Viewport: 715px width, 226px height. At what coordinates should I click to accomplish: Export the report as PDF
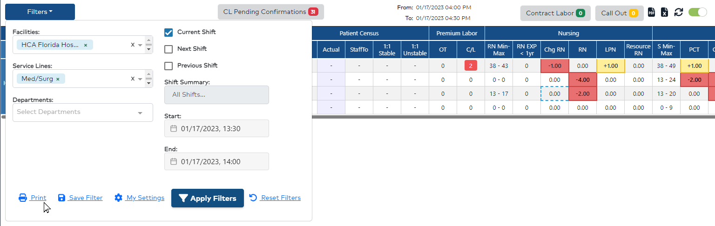click(x=652, y=13)
